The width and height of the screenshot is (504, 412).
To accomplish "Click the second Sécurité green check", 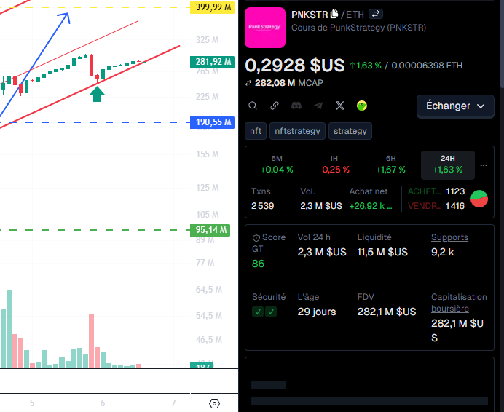I will pos(271,312).
